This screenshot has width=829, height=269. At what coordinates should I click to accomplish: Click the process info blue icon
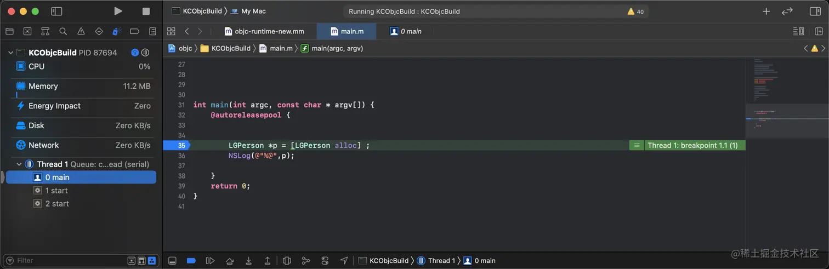[135, 53]
